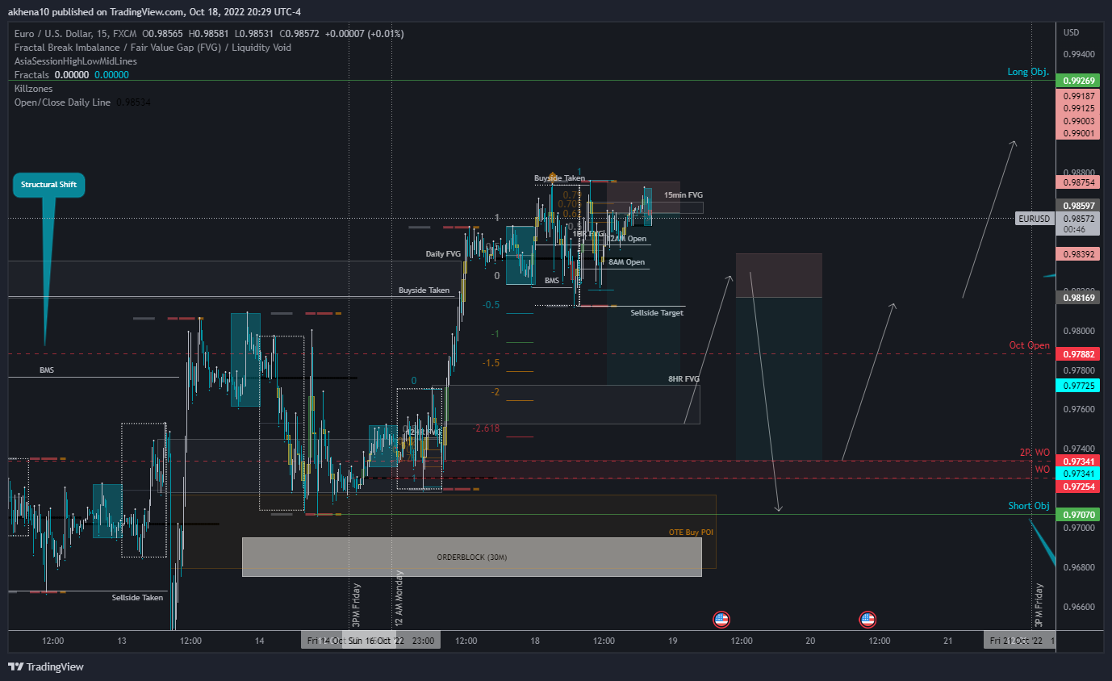Click the white 0.98597 price label
Image resolution: width=1112 pixels, height=681 pixels.
(1078, 206)
